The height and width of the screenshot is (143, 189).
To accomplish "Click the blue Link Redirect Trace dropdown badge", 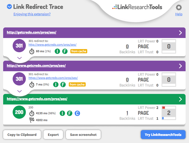I will [9, 7].
